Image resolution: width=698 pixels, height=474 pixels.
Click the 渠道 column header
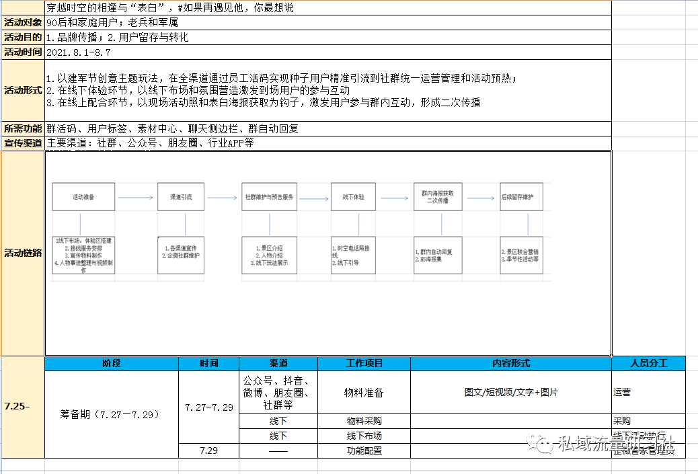point(278,363)
